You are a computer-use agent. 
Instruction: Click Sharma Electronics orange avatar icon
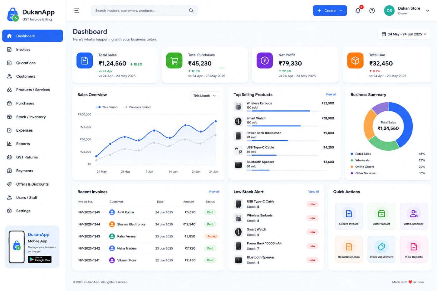(x=112, y=224)
